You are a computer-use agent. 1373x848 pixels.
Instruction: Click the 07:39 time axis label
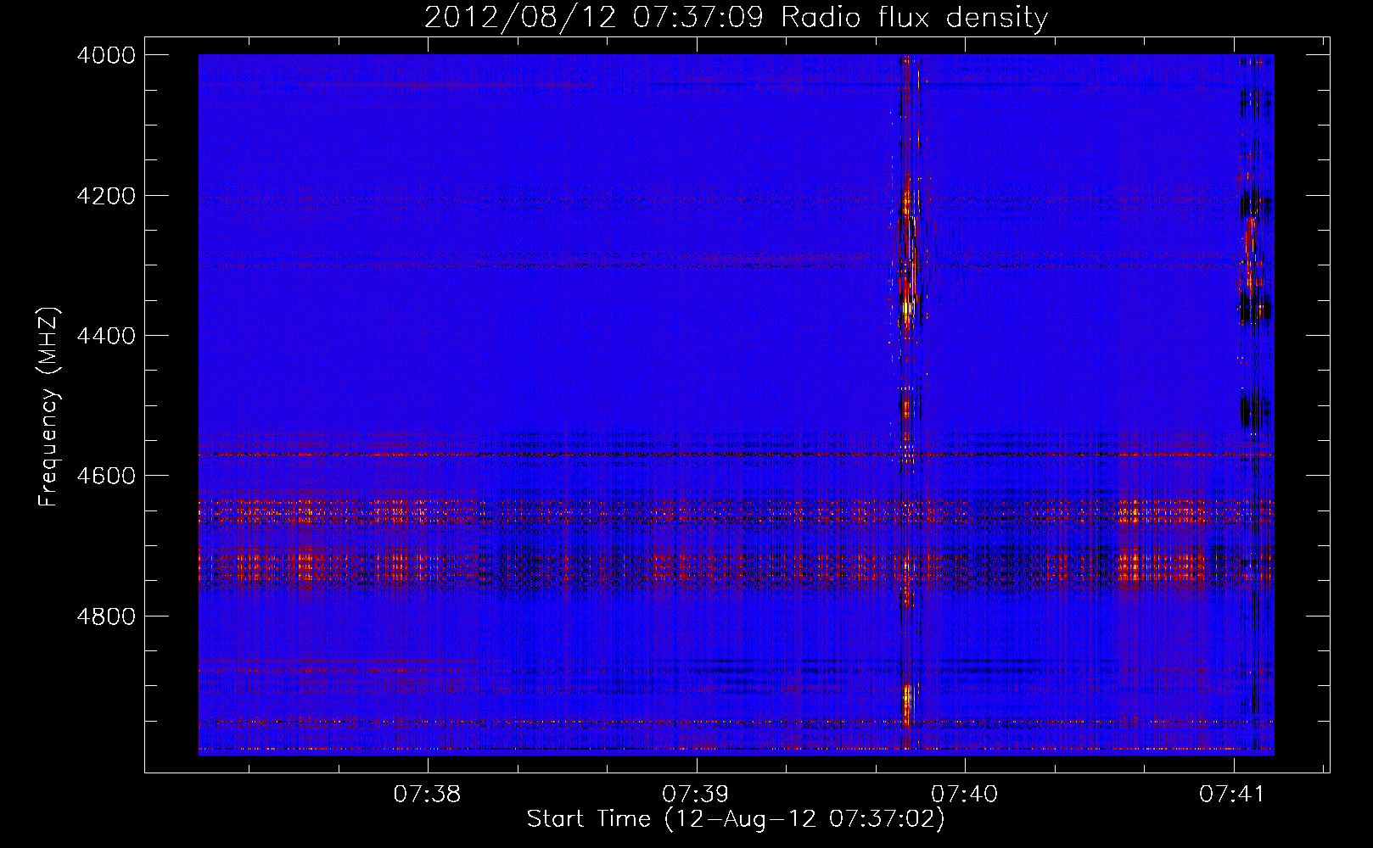click(696, 795)
